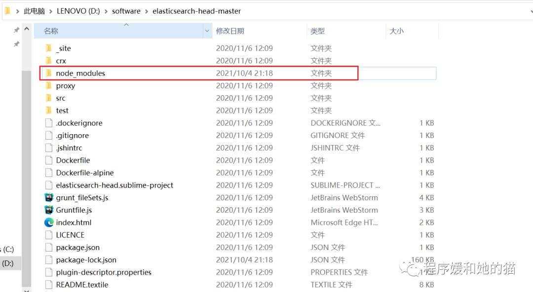
Task: Click the 2021/10/4 21:18 date of node_modules
Action: click(x=244, y=73)
